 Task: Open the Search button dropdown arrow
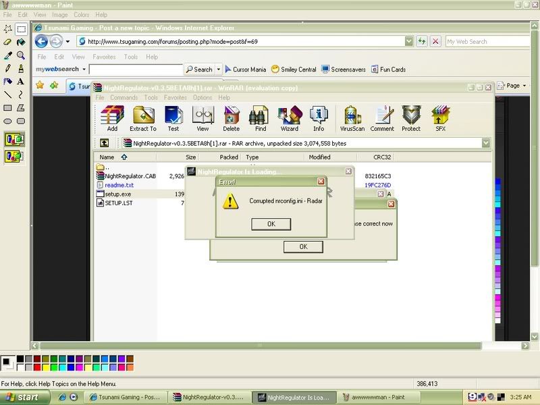point(219,69)
